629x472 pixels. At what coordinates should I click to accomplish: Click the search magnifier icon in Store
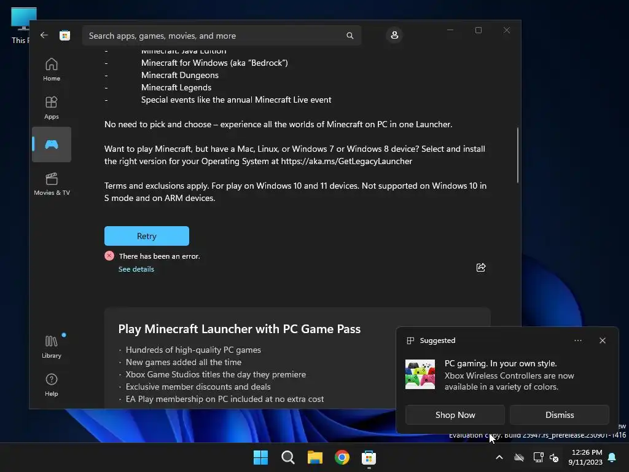pos(350,36)
